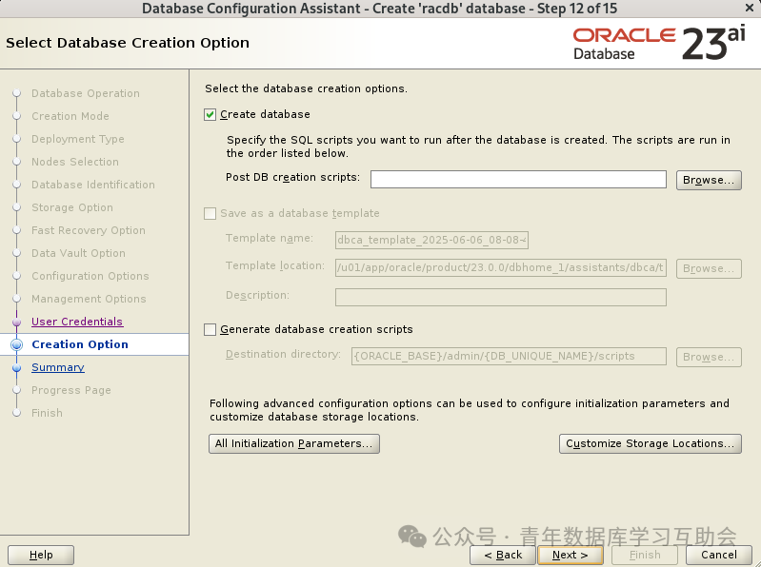This screenshot has height=567, width=761.
Task: Jump to the Summary step link
Action: coord(58,367)
